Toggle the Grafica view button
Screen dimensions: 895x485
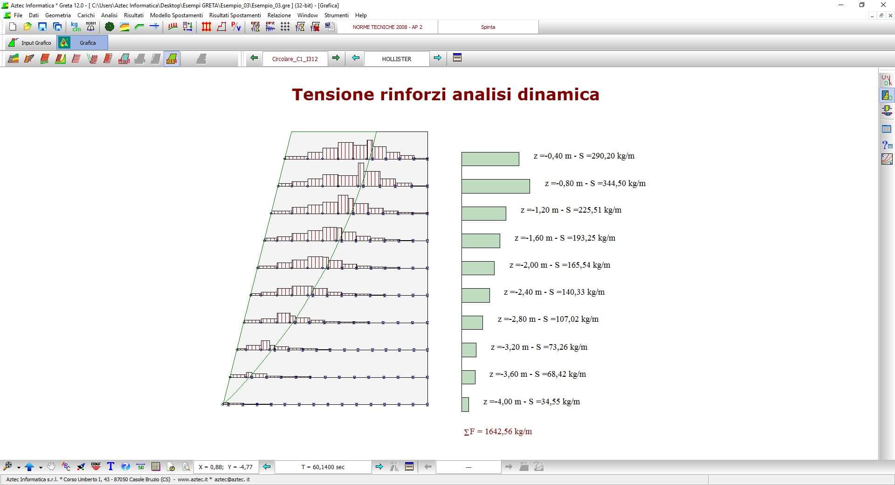point(83,43)
